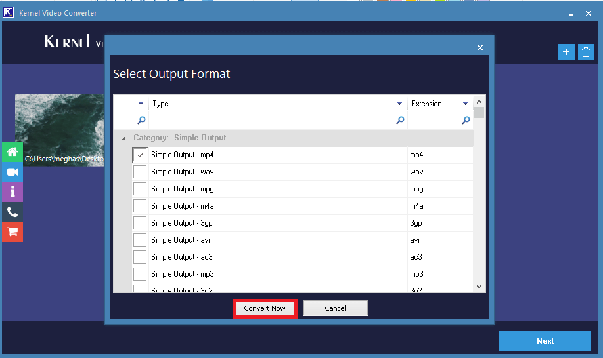Select the 'Simple Output - mp3' row text

pyautogui.click(x=183, y=274)
